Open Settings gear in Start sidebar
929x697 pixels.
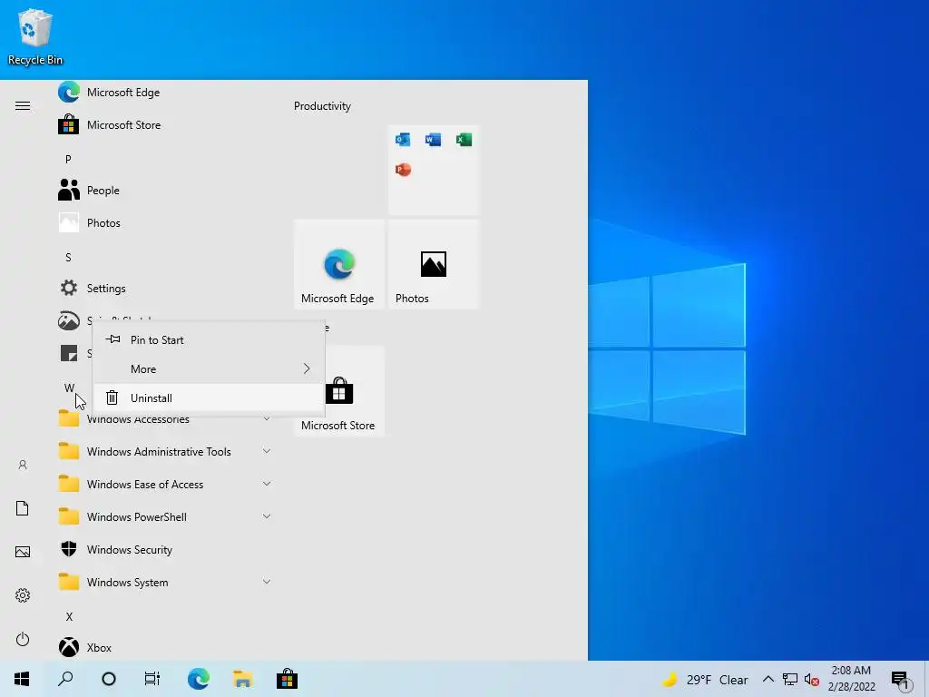tap(23, 595)
